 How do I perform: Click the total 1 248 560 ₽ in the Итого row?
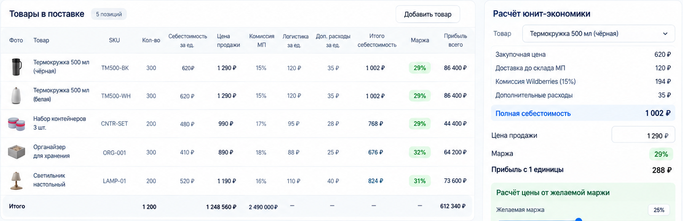(x=221, y=207)
